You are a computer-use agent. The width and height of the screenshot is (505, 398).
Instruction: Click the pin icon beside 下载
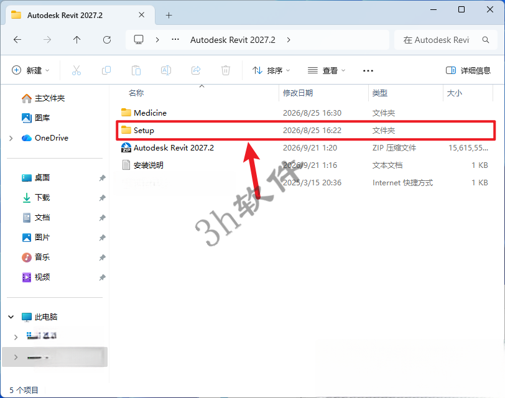point(102,198)
